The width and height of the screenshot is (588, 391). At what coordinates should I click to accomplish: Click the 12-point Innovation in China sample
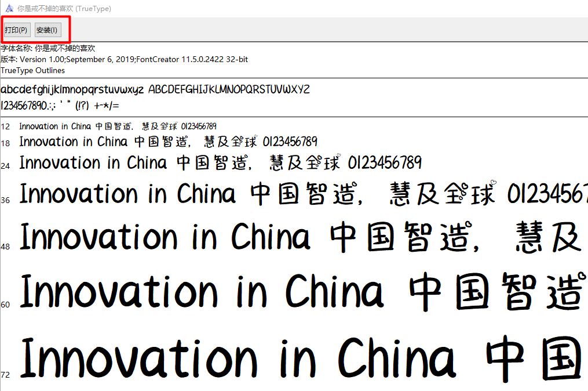point(118,126)
